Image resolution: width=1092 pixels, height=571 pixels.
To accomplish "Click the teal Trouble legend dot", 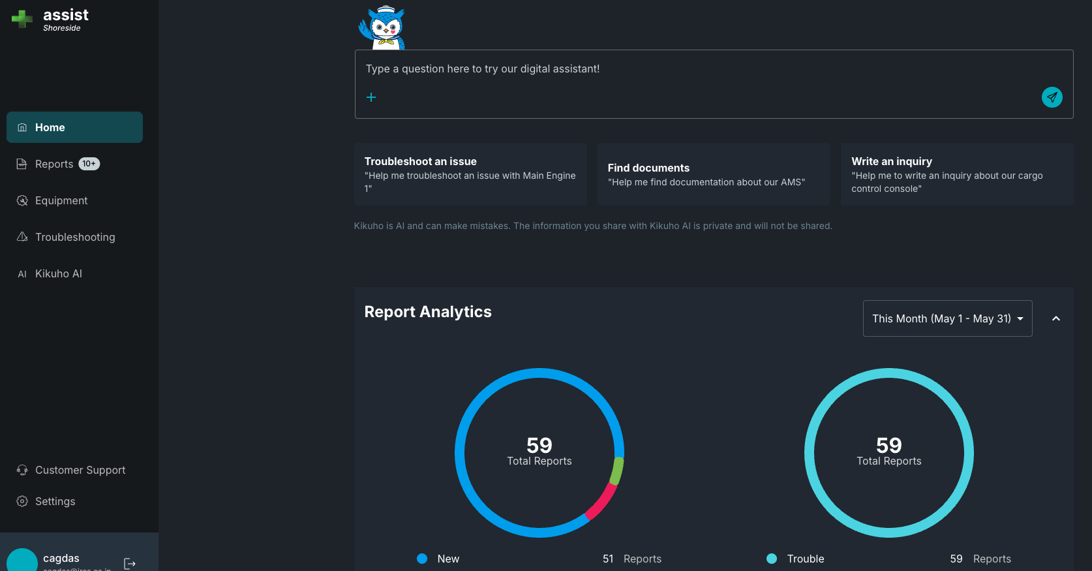I will 772,559.
